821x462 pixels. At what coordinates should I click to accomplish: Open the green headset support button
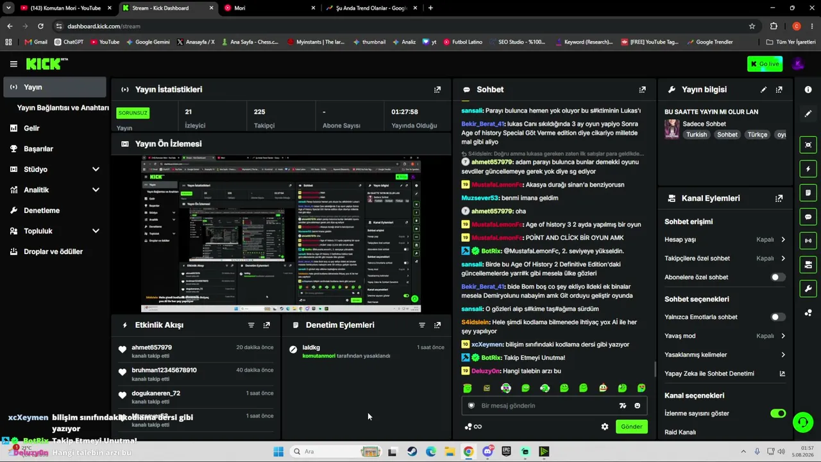coord(802,422)
